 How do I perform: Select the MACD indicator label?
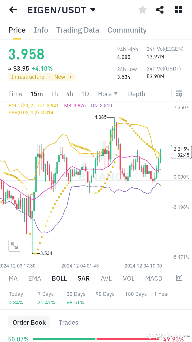click(x=154, y=278)
